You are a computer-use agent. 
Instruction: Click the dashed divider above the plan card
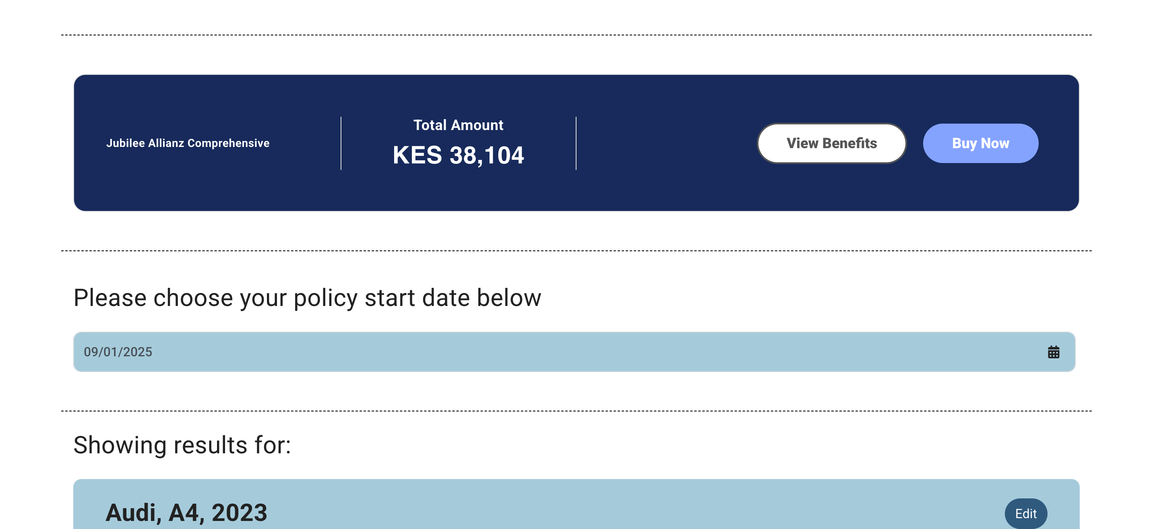point(576,35)
